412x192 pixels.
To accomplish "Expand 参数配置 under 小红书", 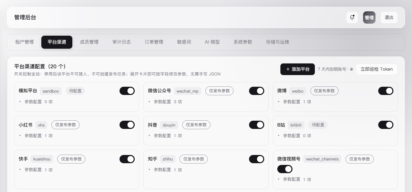I will (36, 136).
